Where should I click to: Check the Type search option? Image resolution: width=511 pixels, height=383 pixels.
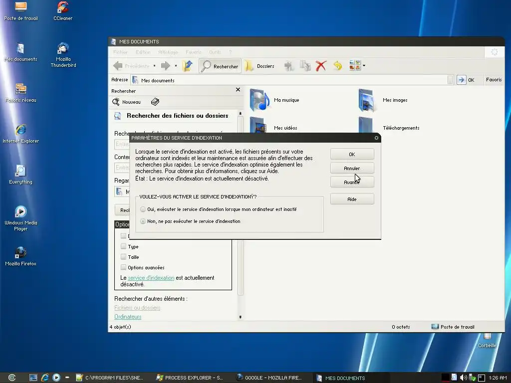coord(123,246)
